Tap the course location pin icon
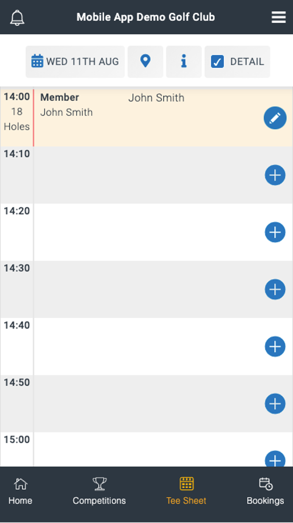Screen dimensions: 293x523 coord(145,61)
